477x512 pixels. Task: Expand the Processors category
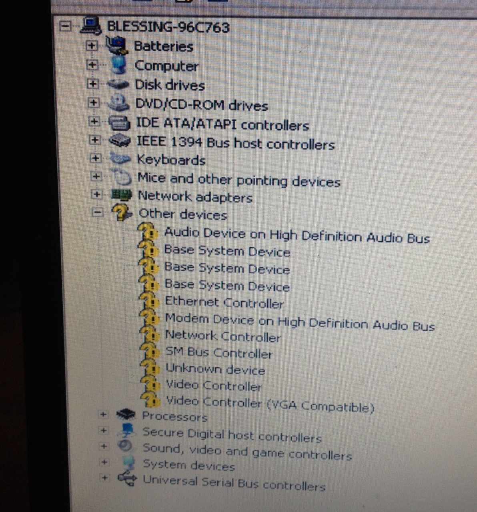click(x=103, y=414)
